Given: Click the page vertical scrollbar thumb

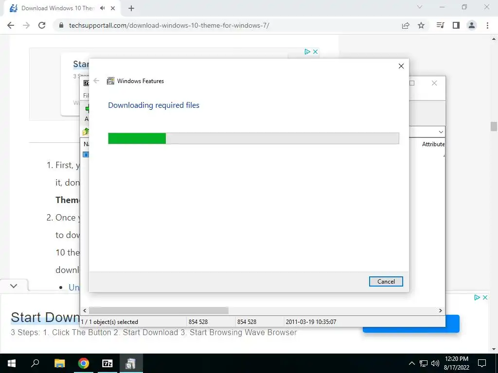Looking at the screenshot, I should (x=494, y=126).
